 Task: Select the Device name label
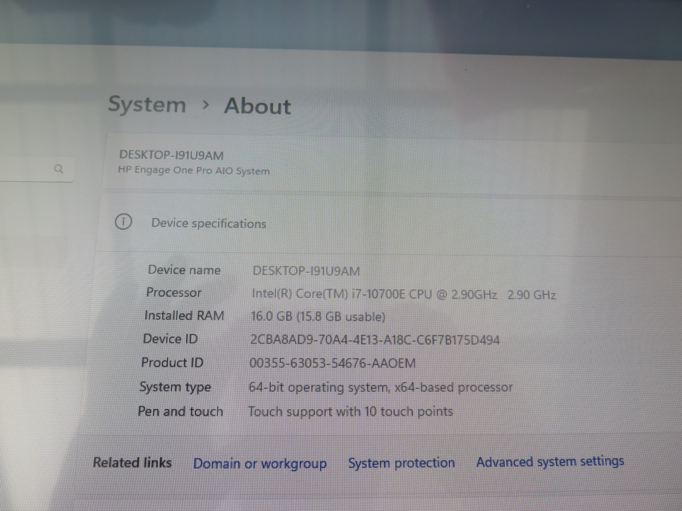[x=184, y=270]
